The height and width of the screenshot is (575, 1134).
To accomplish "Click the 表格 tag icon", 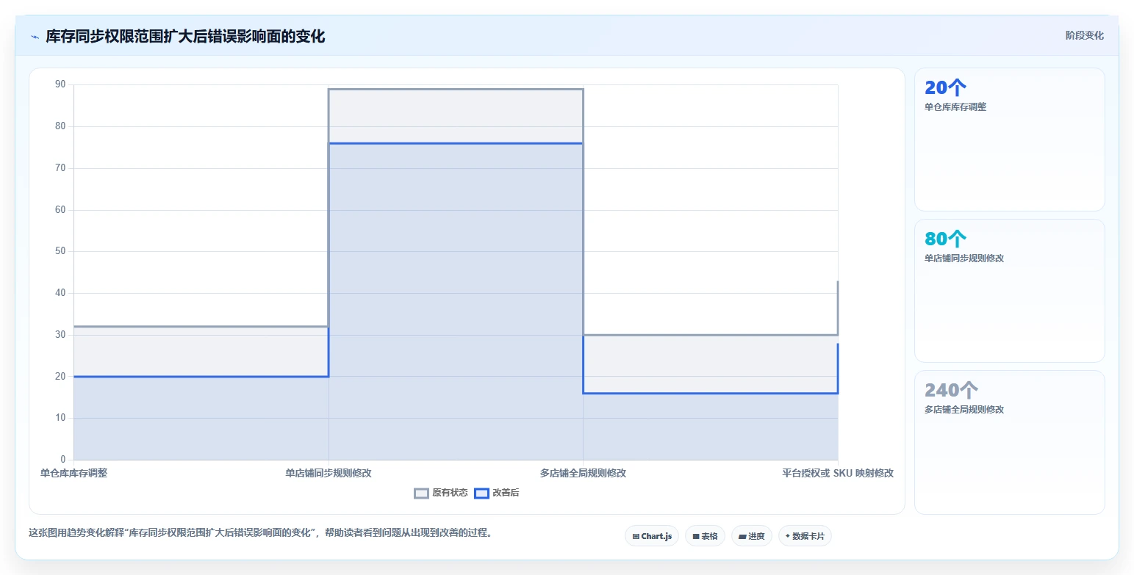I will pyautogui.click(x=696, y=536).
